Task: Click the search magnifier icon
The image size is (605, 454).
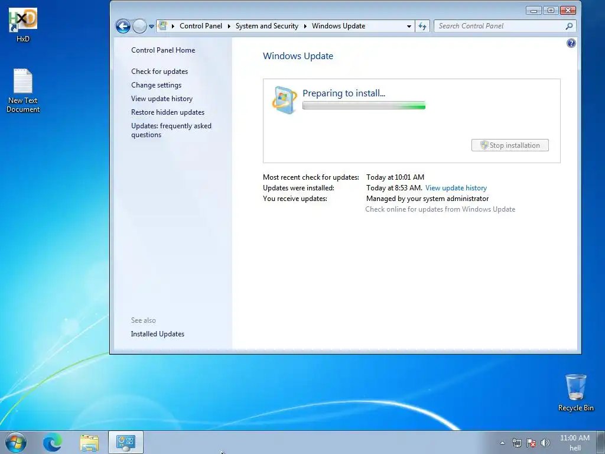Action: (569, 26)
